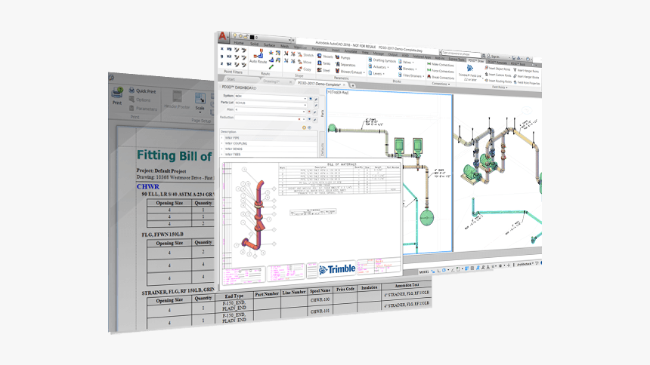The width and height of the screenshot is (650, 365).
Task: Click the MODEL status bar button
Action: click(424, 272)
